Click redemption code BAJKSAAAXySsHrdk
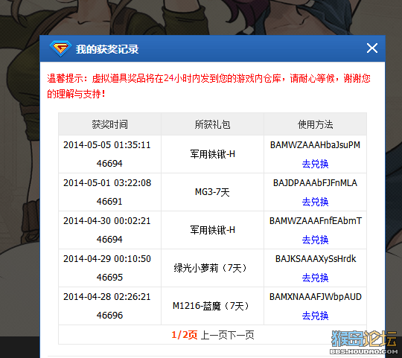402x358 pixels. point(316,259)
